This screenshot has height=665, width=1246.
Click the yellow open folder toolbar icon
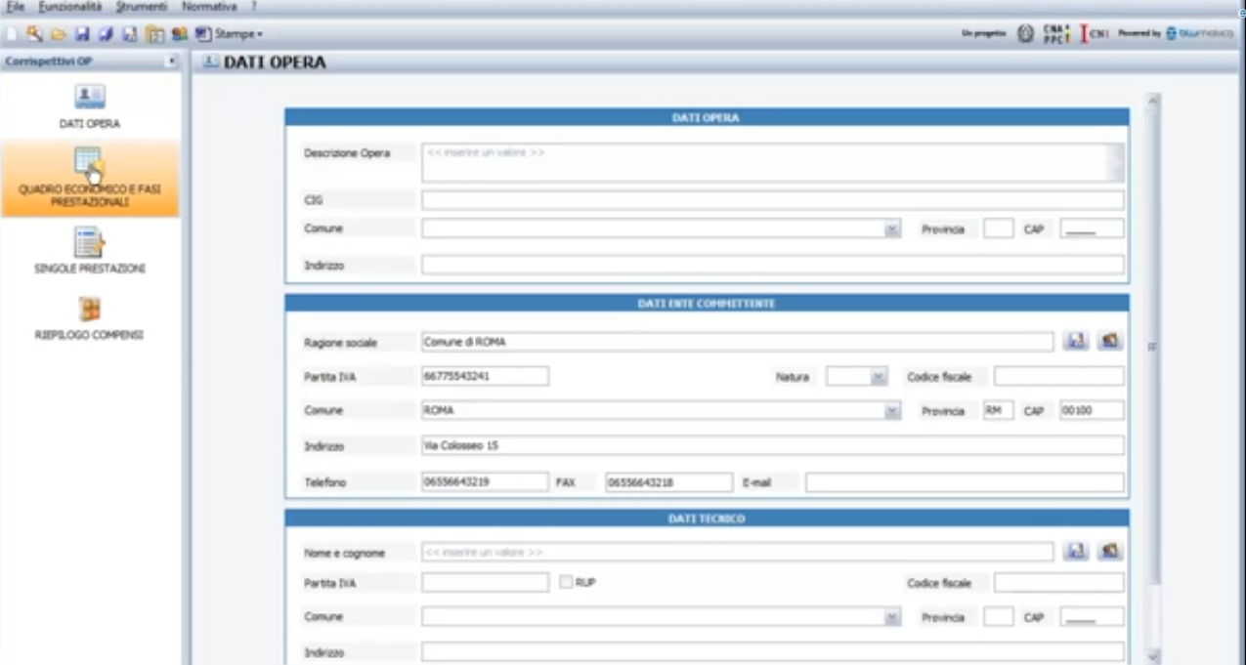click(57, 33)
